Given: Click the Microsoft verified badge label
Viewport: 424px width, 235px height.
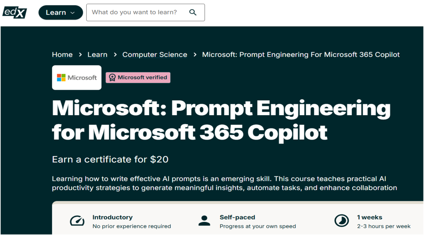Looking at the screenshot, I should pyautogui.click(x=142, y=78).
